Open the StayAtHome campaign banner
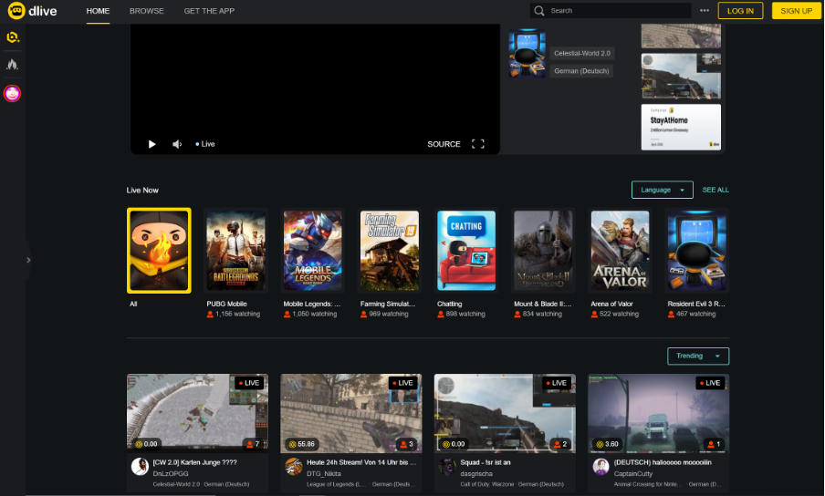The image size is (825, 496). click(x=681, y=127)
